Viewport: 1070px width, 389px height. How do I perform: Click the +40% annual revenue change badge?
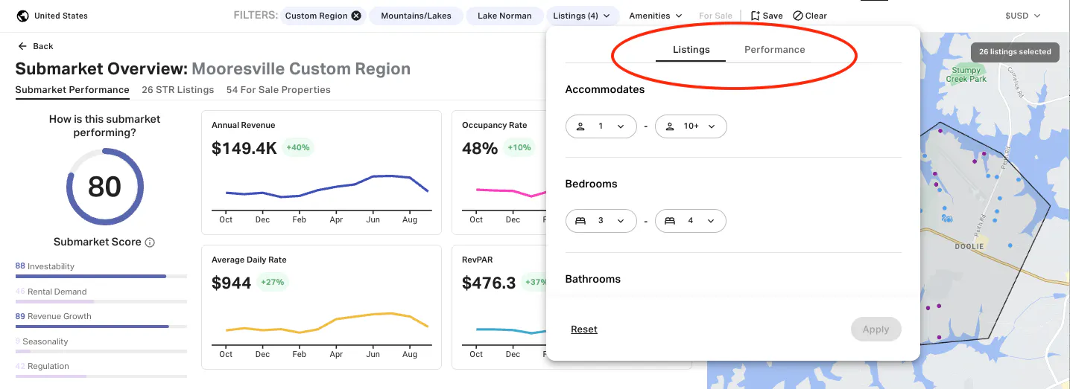[x=297, y=147]
